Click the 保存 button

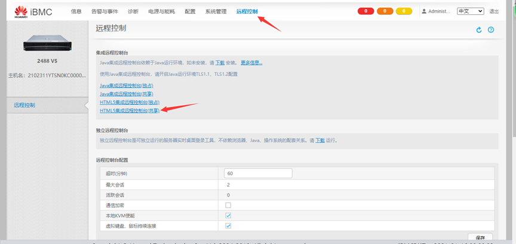(480, 237)
